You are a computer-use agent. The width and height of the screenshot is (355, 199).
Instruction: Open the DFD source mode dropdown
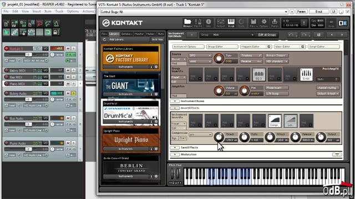point(200,55)
